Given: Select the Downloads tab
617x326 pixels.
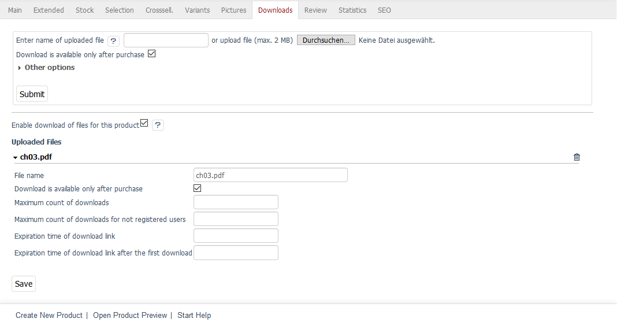Looking at the screenshot, I should [276, 10].
